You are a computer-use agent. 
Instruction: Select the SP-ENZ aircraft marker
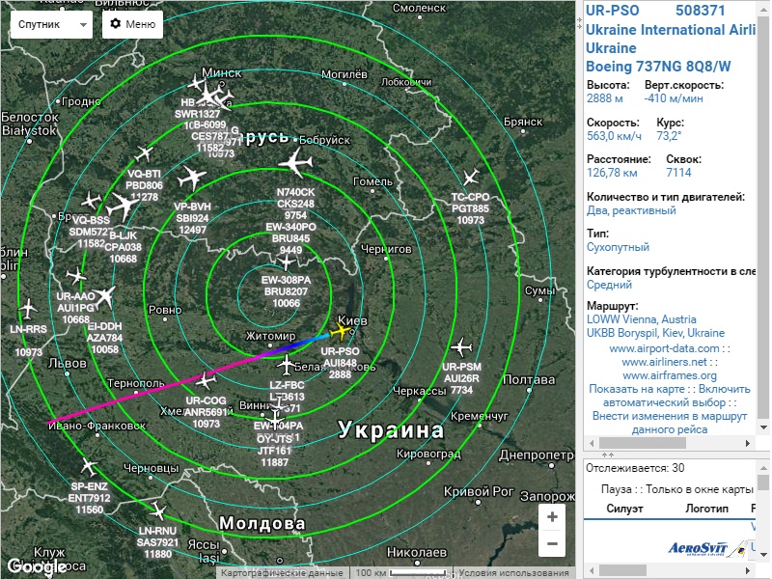click(x=89, y=466)
